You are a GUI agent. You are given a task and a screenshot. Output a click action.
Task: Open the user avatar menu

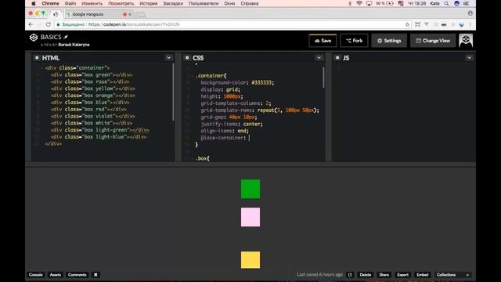tap(466, 41)
